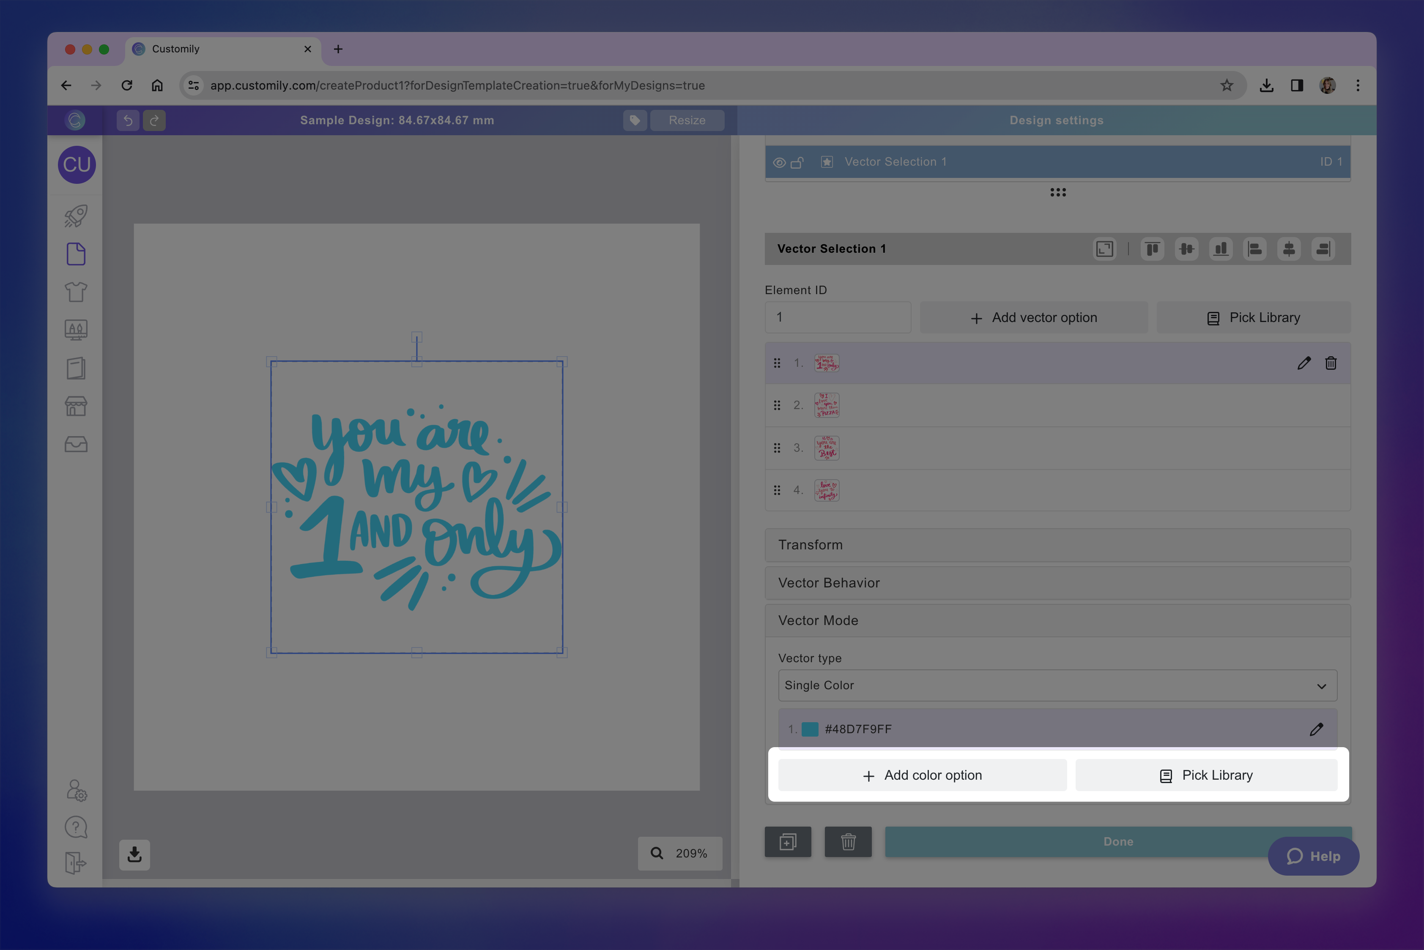Image resolution: width=1424 pixels, height=950 pixels.
Task: Switch to the Customily browser tab
Action: pos(176,49)
